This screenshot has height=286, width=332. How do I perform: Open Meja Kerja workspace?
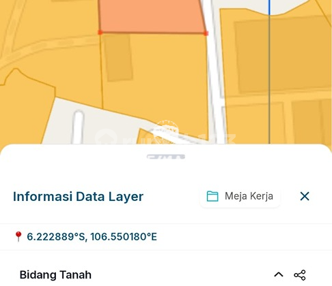pyautogui.click(x=240, y=196)
